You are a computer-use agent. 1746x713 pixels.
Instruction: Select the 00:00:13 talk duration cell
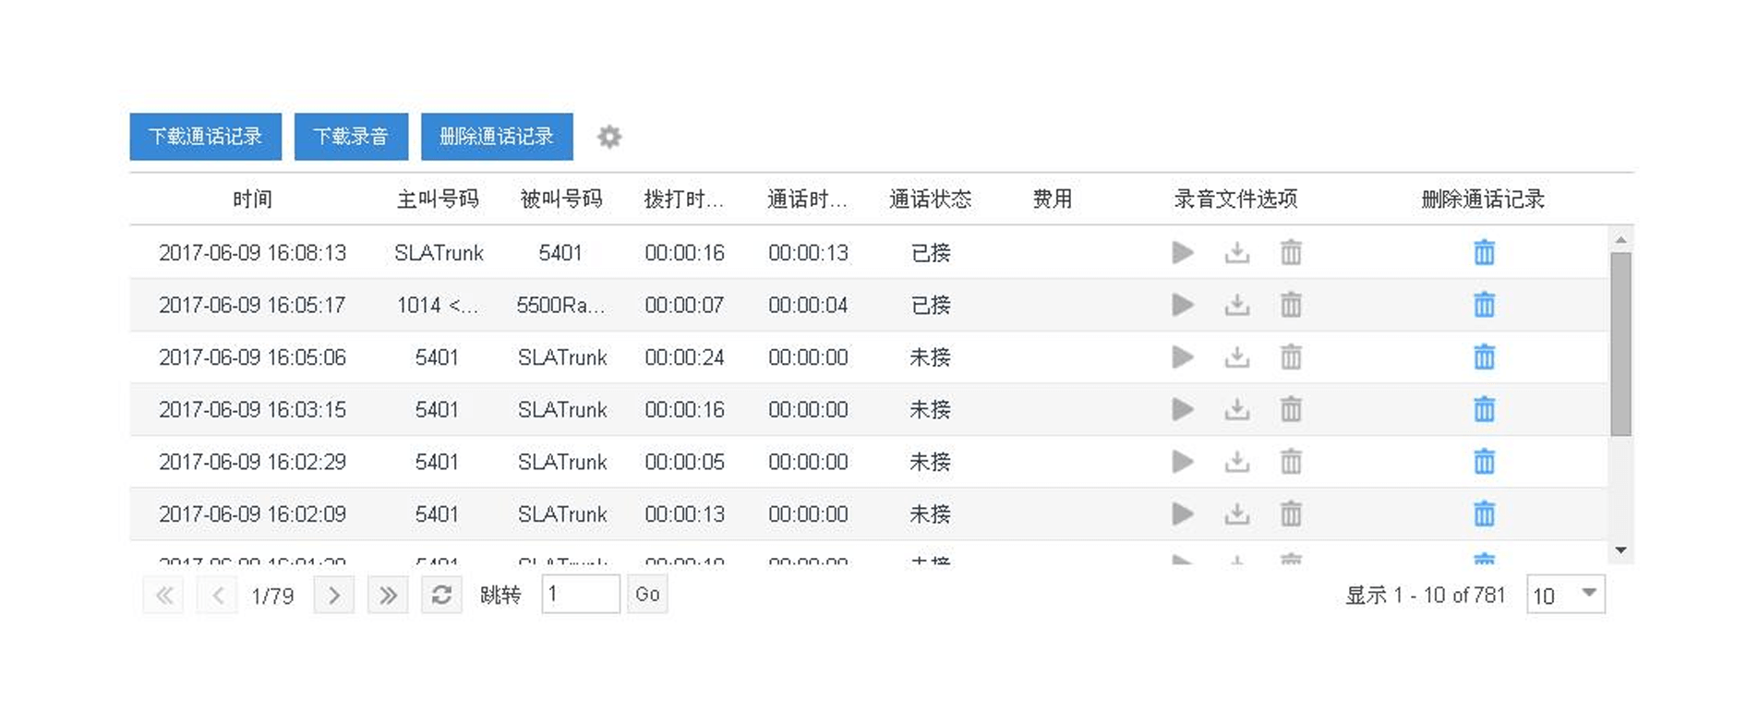808,253
